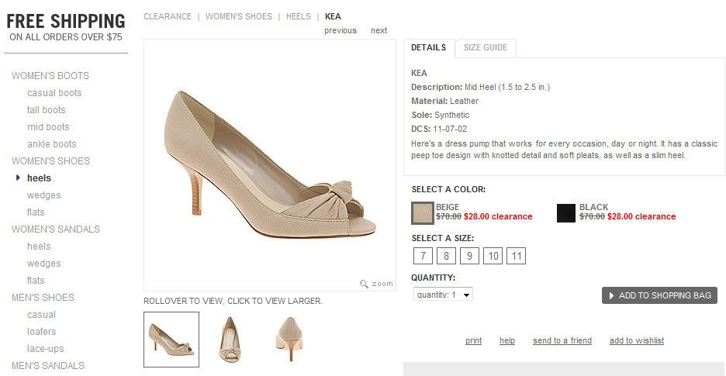Click the add to wishlist link
The image size is (726, 376).
pos(636,340)
